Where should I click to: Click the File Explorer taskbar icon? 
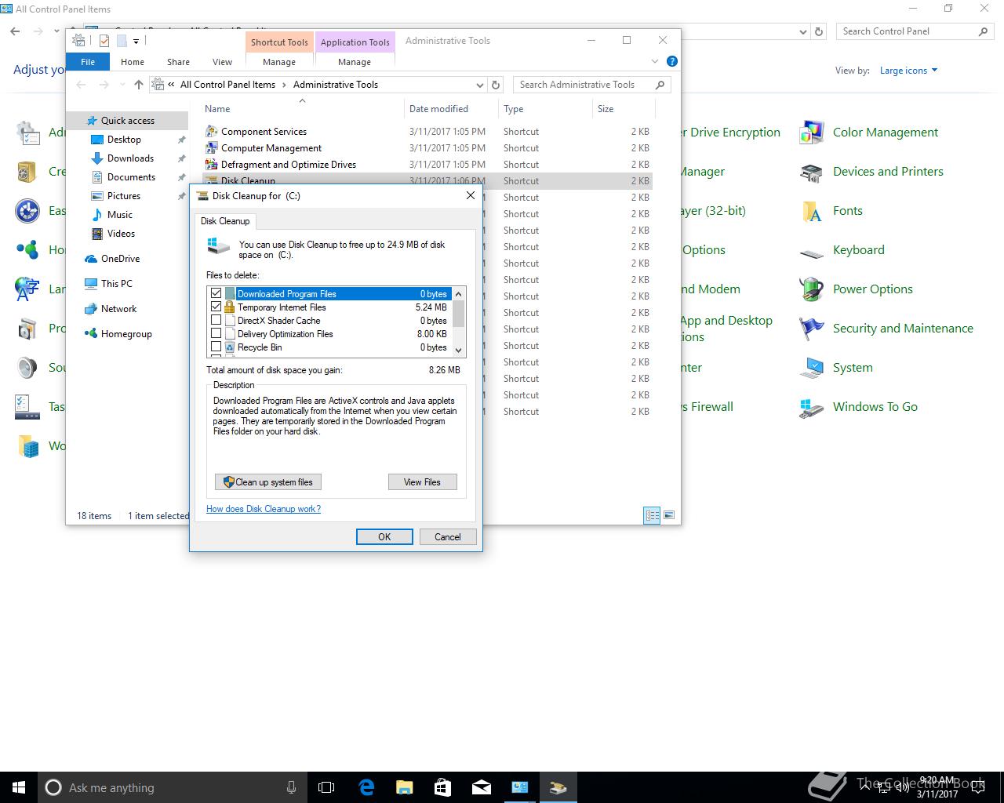[404, 787]
